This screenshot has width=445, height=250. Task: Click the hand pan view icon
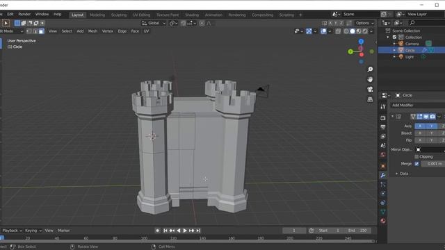coord(370,79)
